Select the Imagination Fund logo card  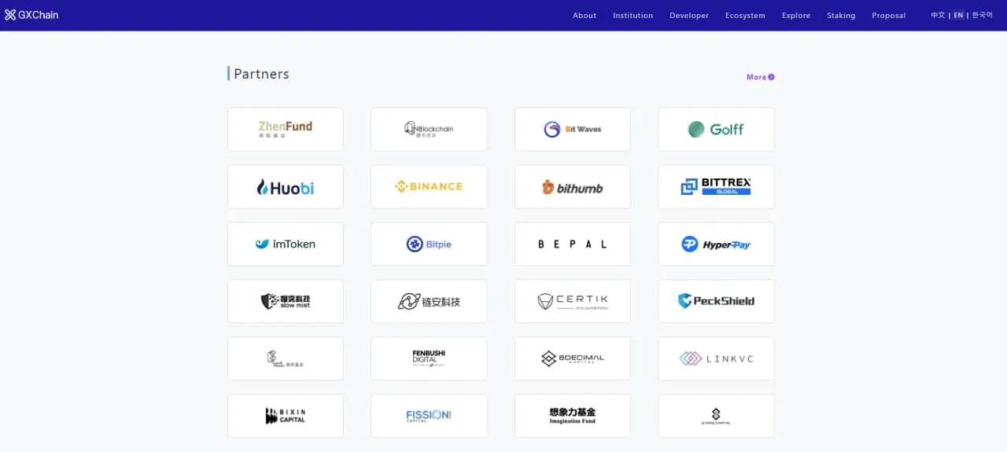click(x=573, y=416)
